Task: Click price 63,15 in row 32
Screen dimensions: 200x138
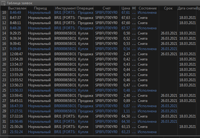Action: pyautogui.click(x=126, y=127)
